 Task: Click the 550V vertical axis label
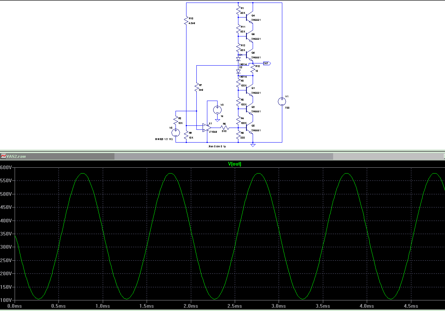[x=6, y=180]
